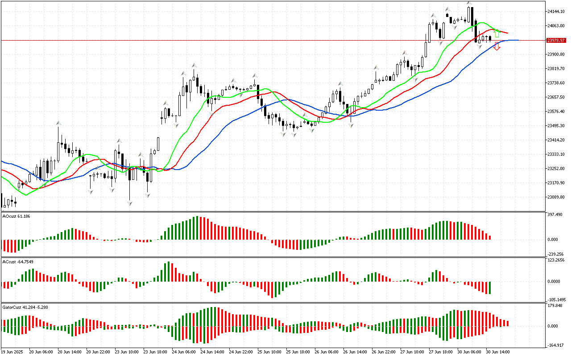Click the green up arrow signal
Viewport: 571px width, 357px height.
pos(497,33)
